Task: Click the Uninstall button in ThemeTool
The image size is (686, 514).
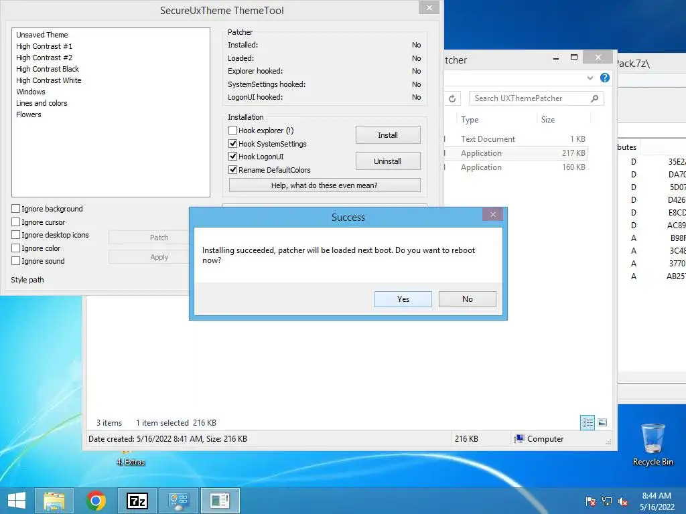Action: pos(388,161)
